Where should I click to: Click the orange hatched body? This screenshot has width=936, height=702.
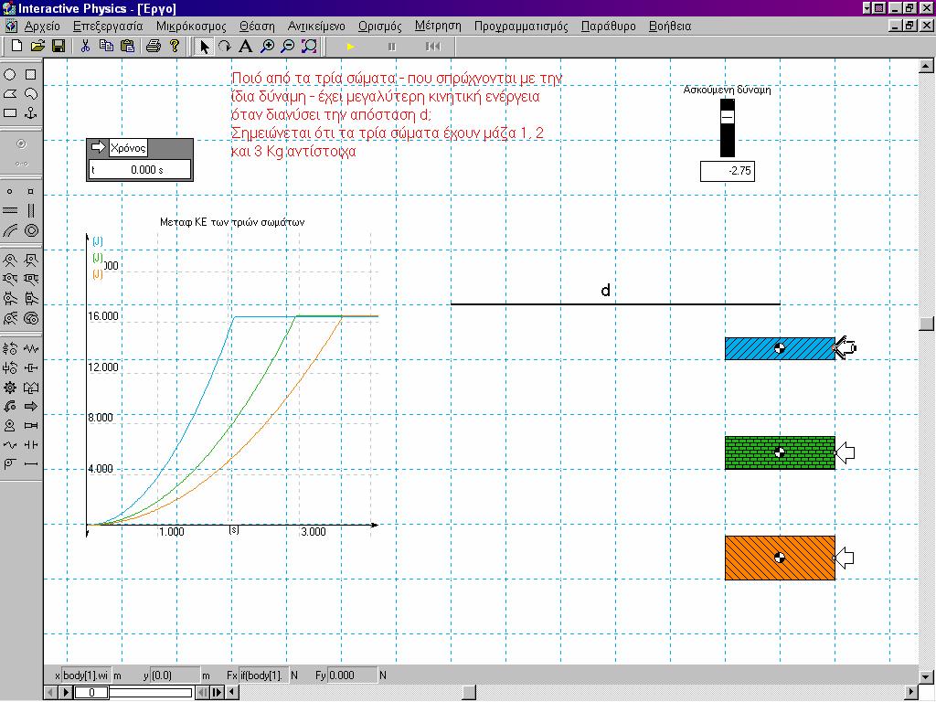pyautogui.click(x=780, y=558)
